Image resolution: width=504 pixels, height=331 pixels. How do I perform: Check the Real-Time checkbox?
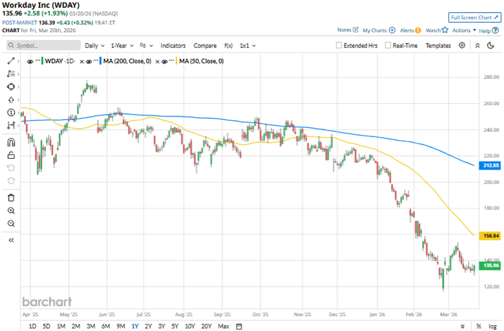389,46
